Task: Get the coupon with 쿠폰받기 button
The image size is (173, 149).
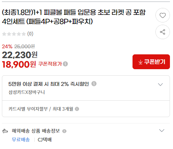Action: pyautogui.click(x=151, y=62)
